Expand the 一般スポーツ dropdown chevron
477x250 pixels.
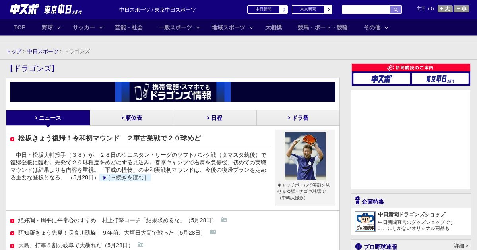(198, 27)
